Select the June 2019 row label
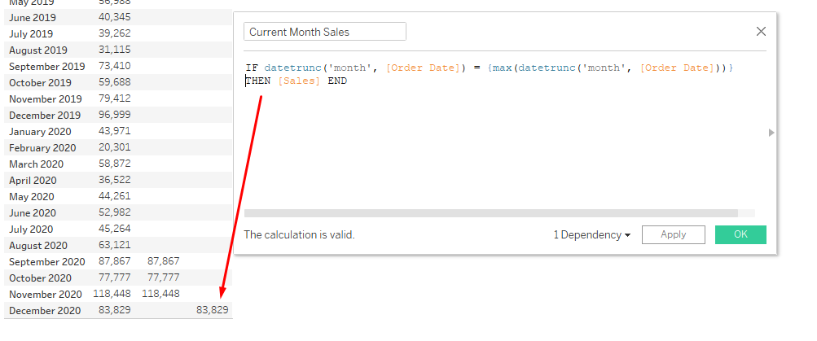This screenshot has width=817, height=341. point(33,17)
